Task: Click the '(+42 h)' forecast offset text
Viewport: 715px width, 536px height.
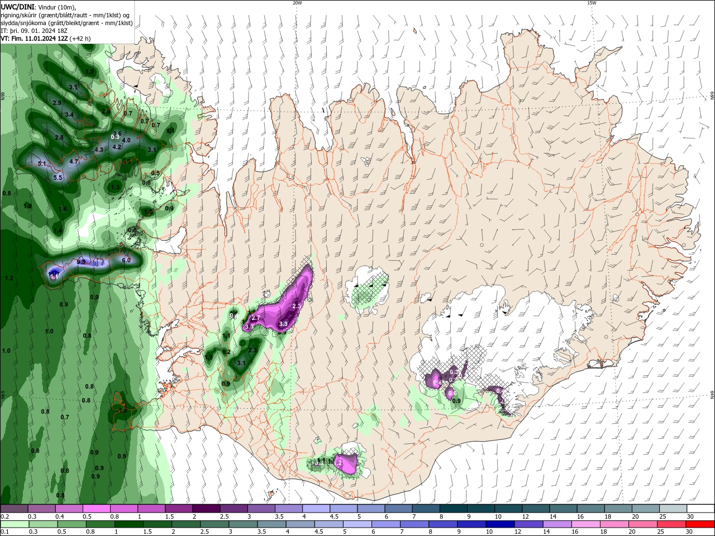Action: (x=80, y=39)
